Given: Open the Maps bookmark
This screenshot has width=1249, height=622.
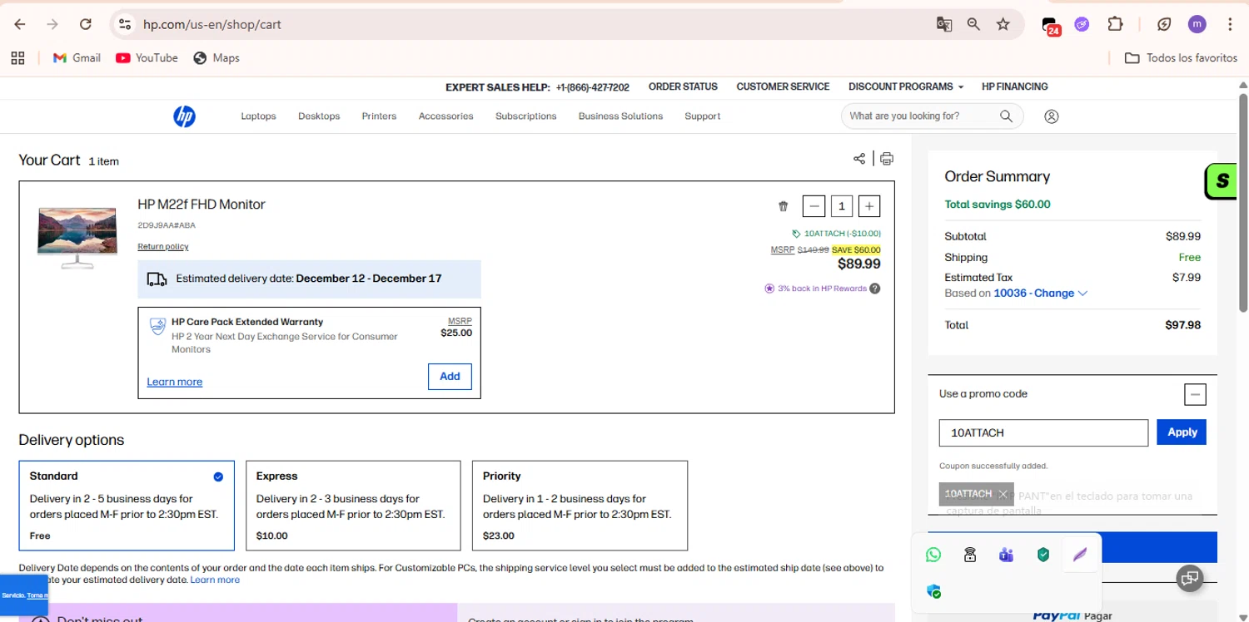Looking at the screenshot, I should [216, 57].
